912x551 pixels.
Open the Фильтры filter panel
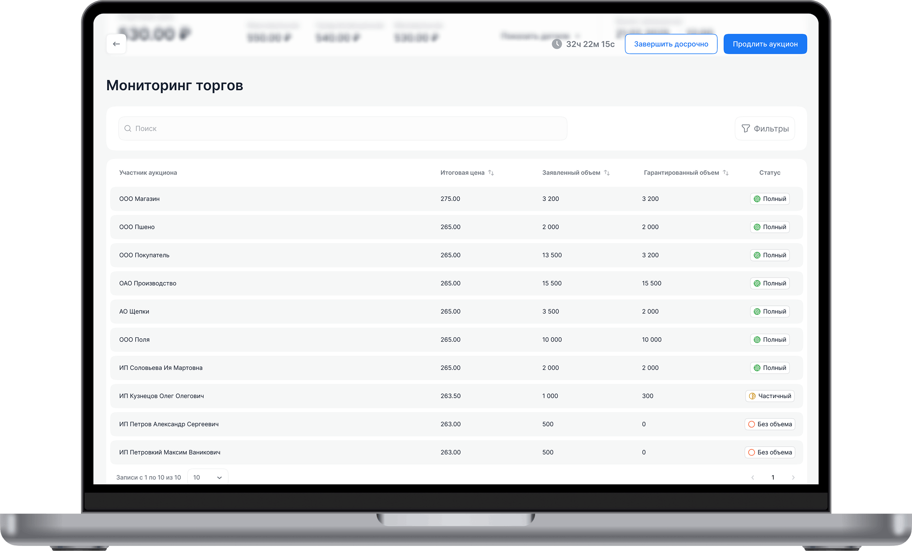(x=765, y=129)
